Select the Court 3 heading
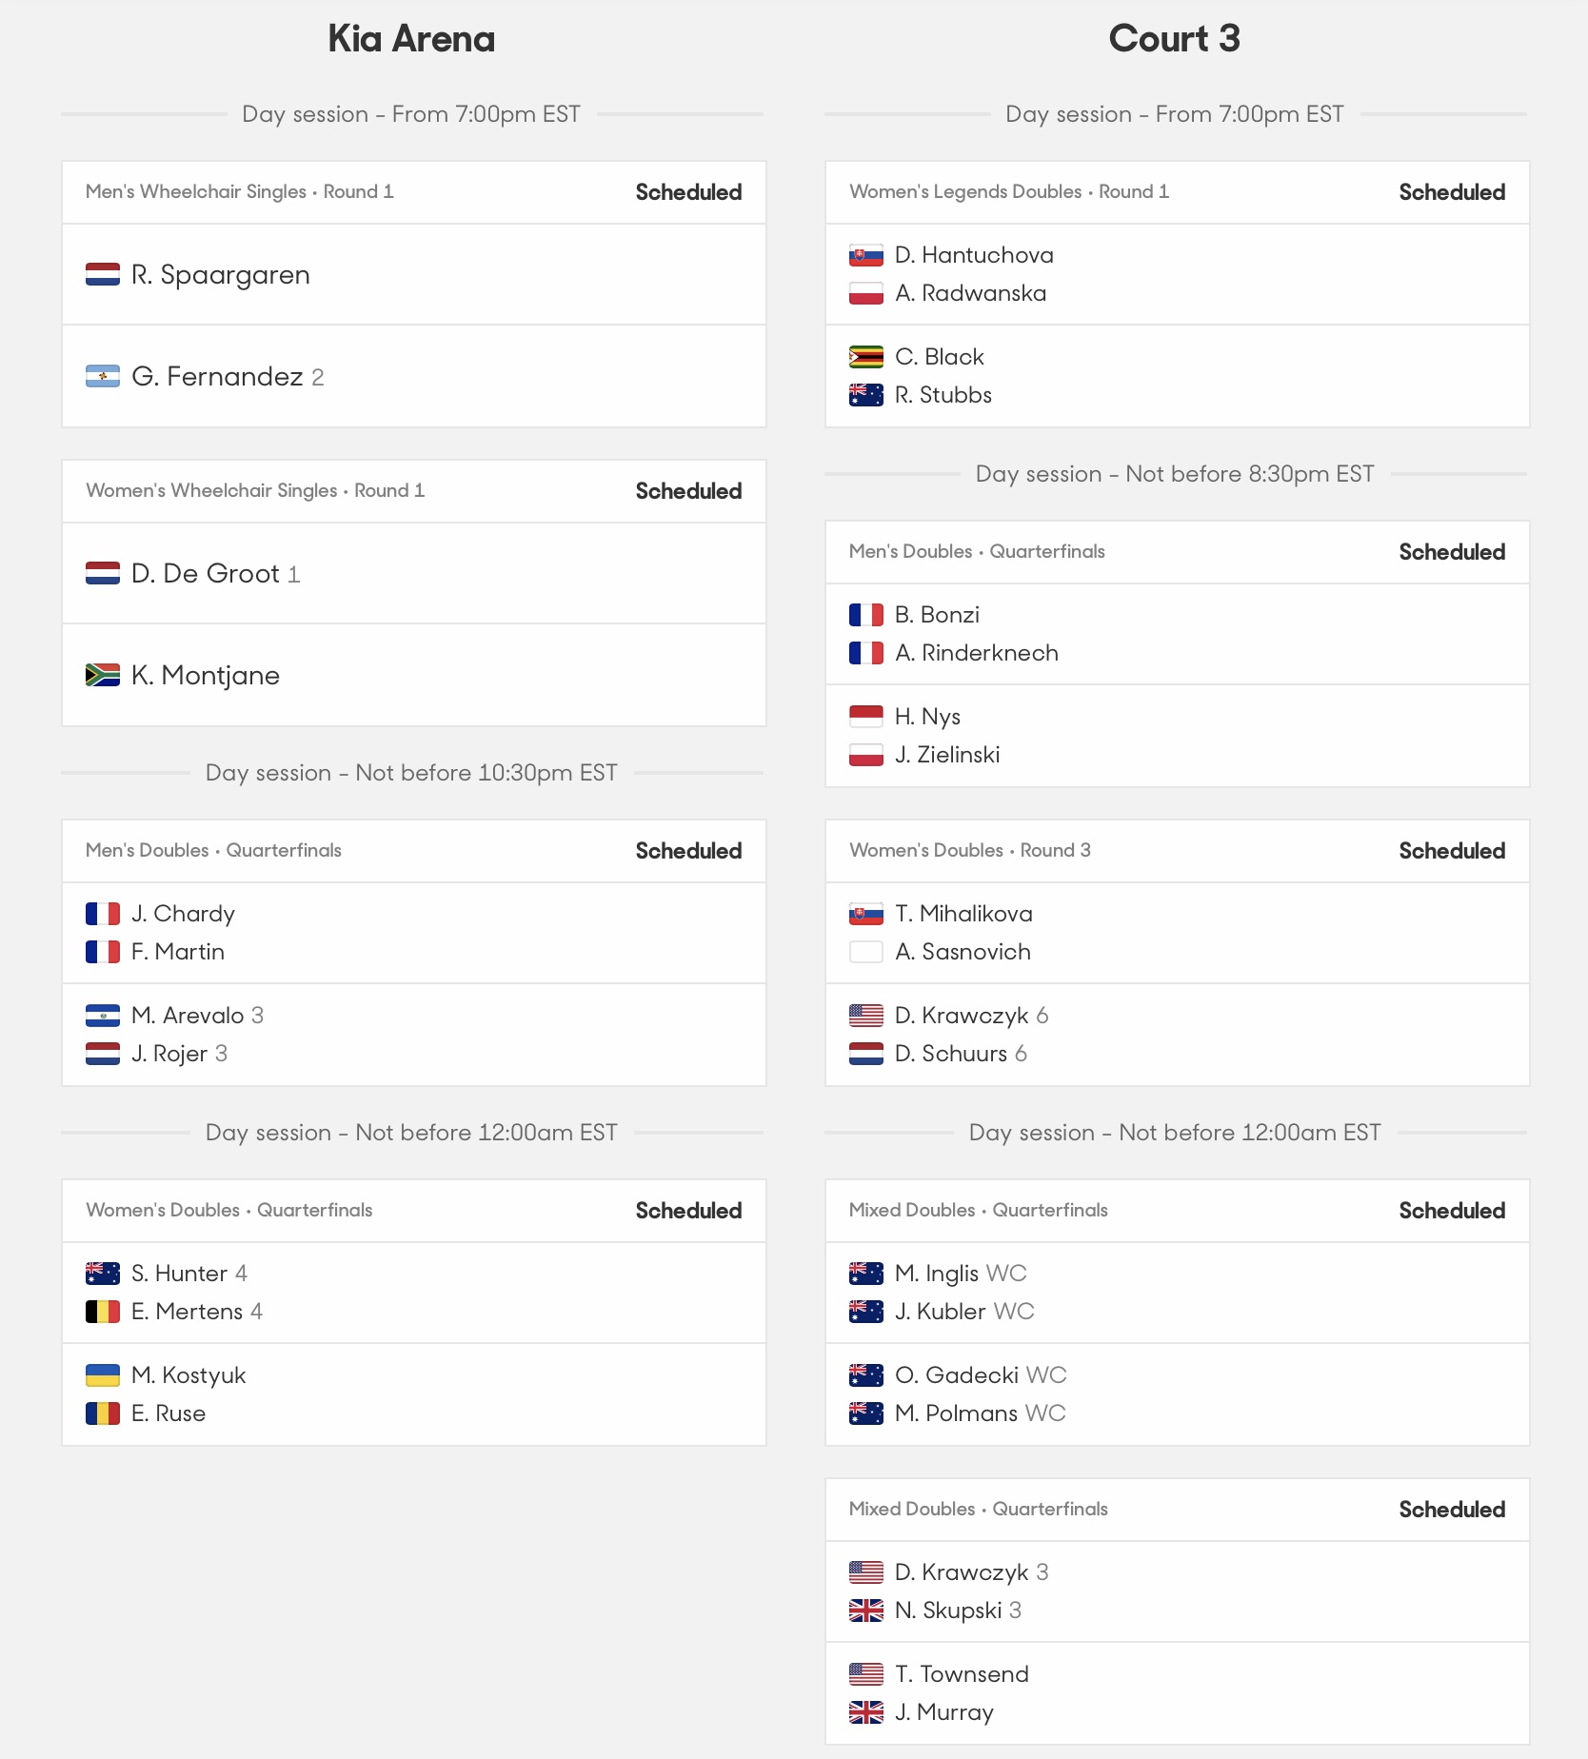 coord(1175,39)
